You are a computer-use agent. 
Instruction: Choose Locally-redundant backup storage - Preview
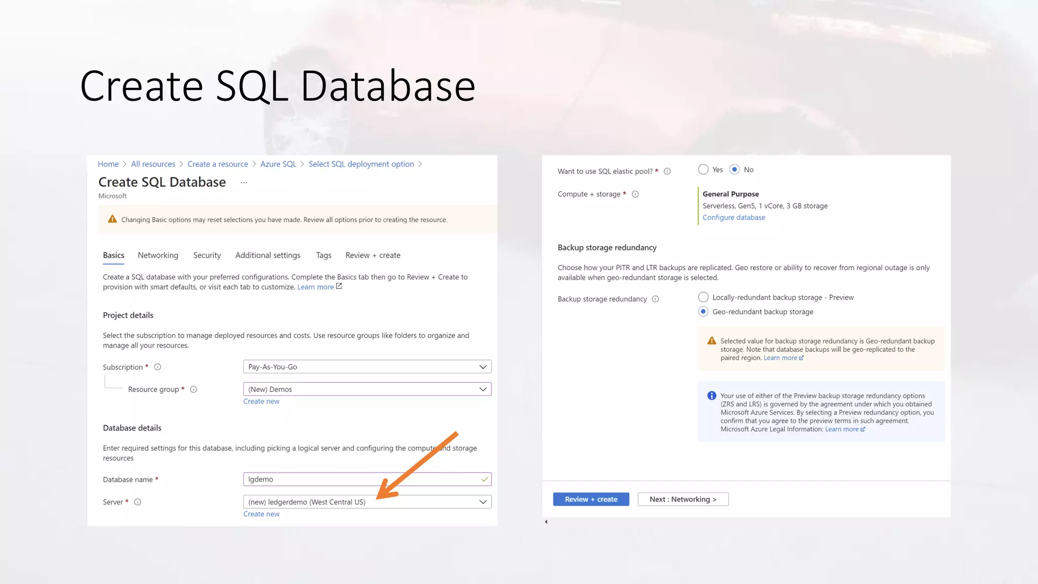(703, 297)
